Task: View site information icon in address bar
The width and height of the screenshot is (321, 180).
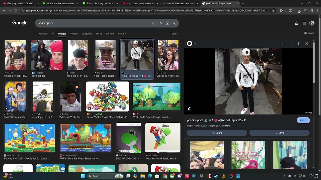Action: click(x=23, y=10)
